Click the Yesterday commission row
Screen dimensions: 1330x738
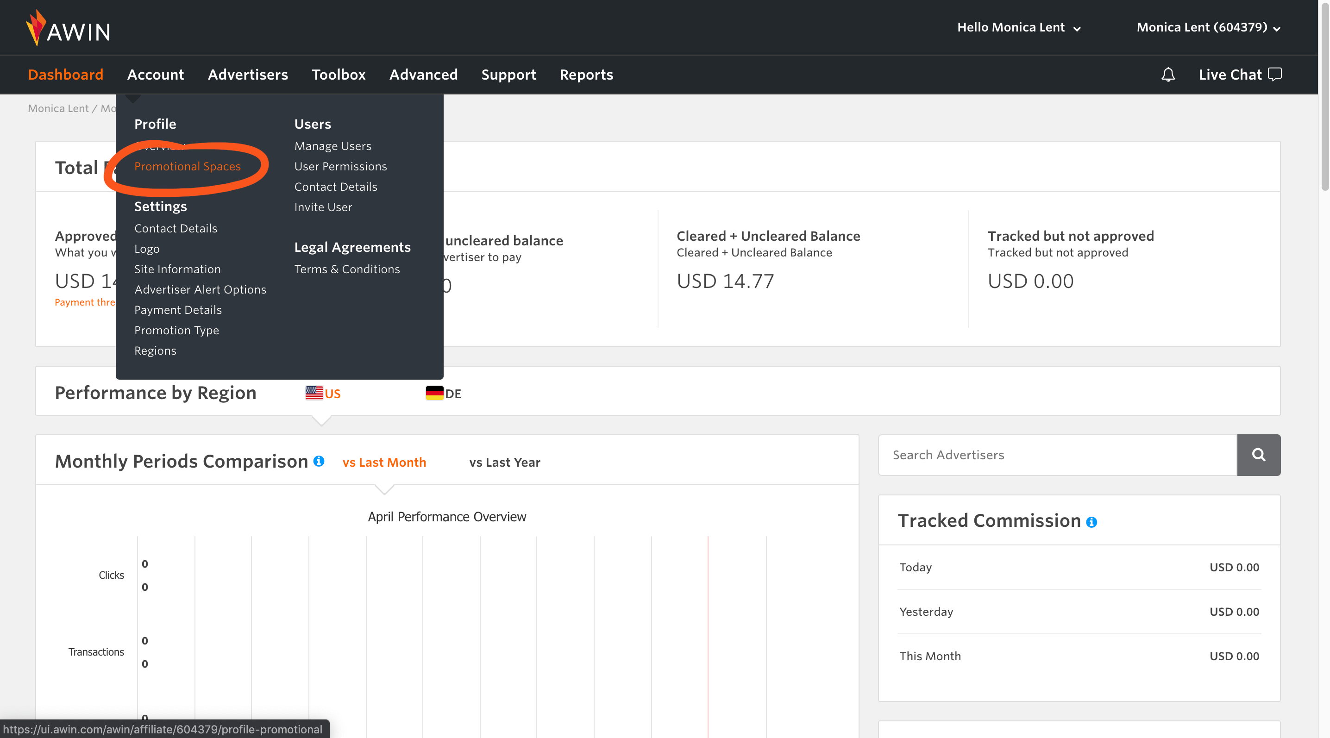point(1079,612)
